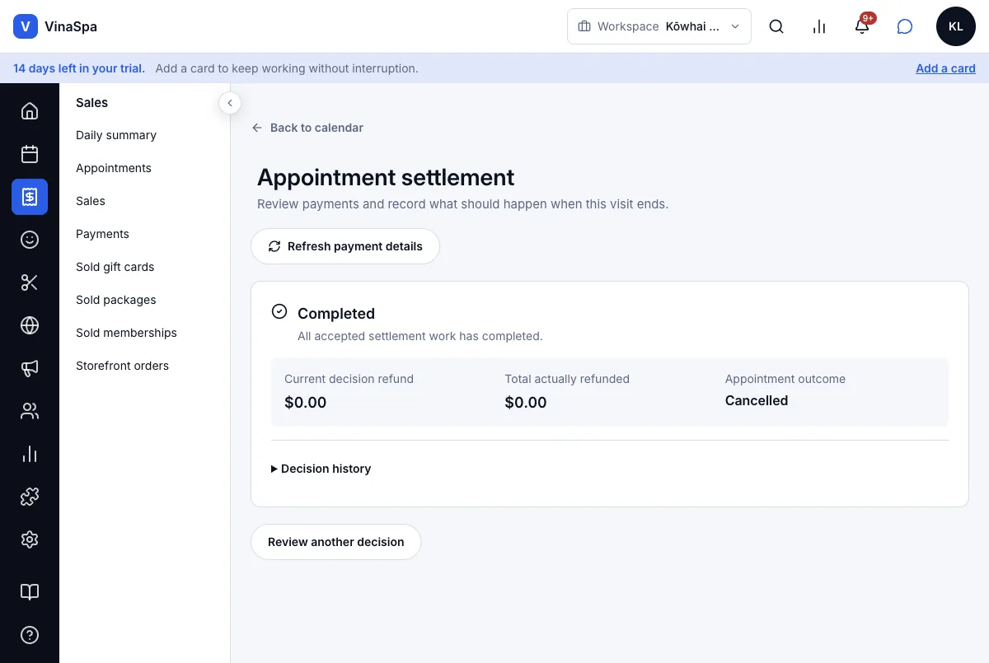This screenshot has height=663, width=989.
Task: Click Review another decision button
Action: pos(336,542)
